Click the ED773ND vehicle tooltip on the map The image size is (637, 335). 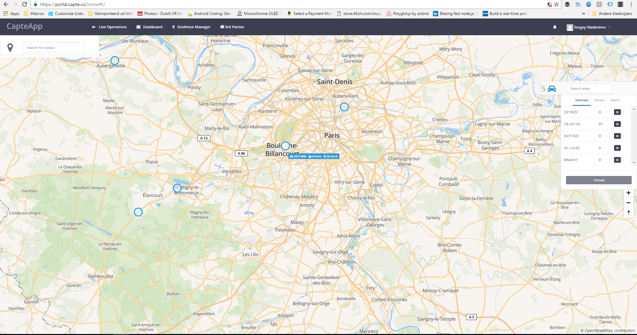(x=314, y=156)
